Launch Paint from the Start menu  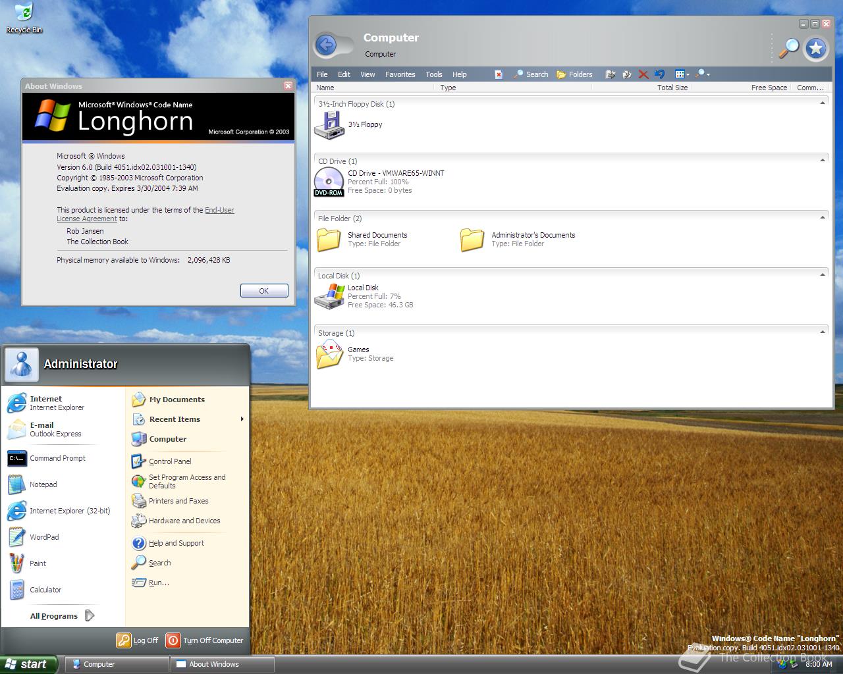[x=63, y=563]
